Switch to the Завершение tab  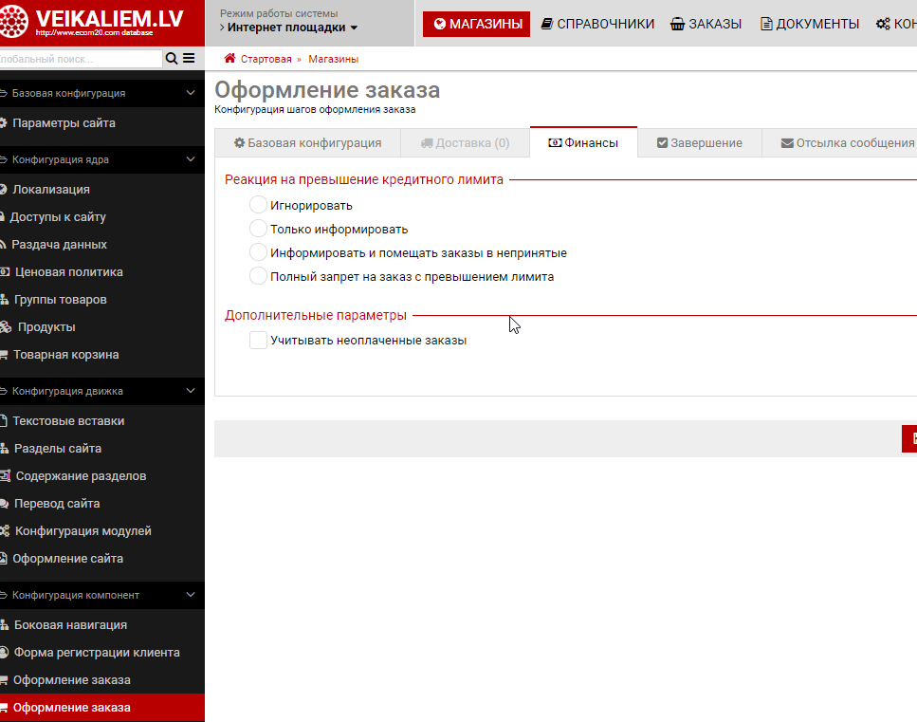click(699, 143)
